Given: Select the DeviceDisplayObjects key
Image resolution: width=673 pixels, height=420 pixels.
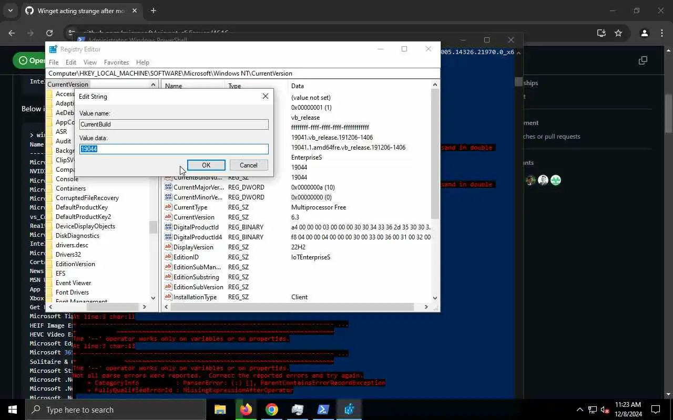Looking at the screenshot, I should coord(85,226).
